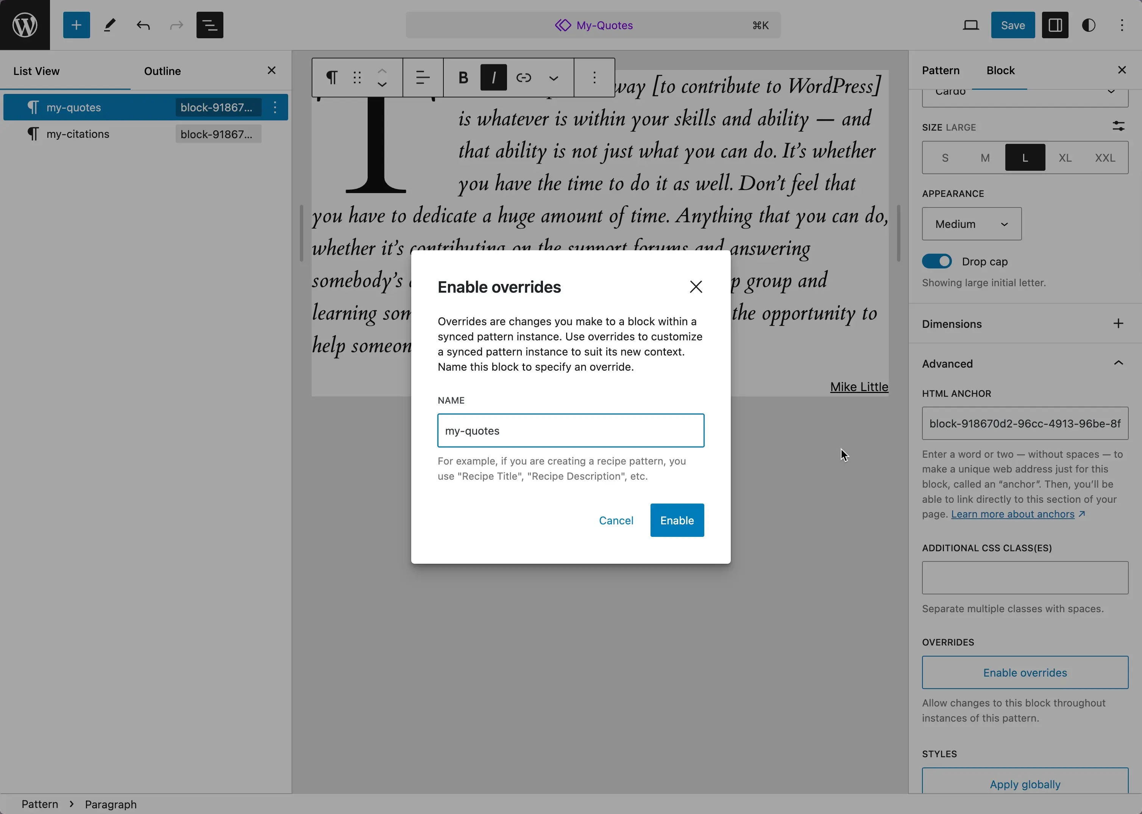This screenshot has width=1142, height=814.
Task: Toggle the Drop cap switch
Action: [938, 262]
